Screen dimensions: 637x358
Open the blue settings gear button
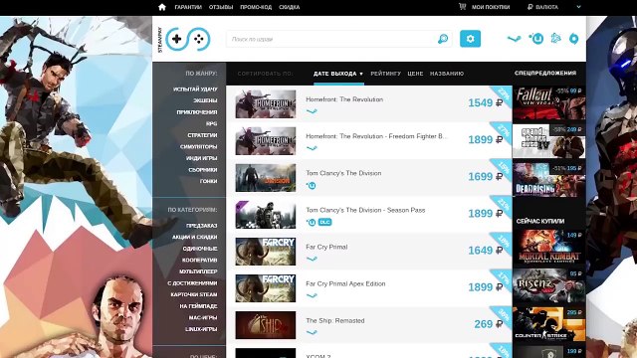coord(470,39)
